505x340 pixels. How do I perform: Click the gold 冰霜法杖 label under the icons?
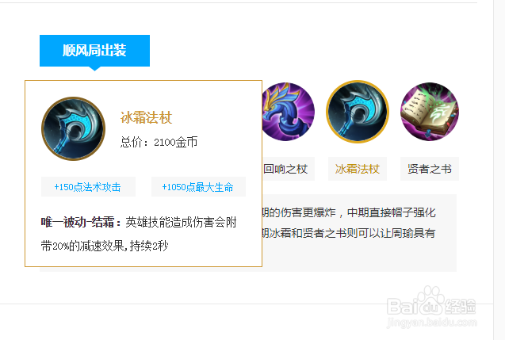358,169
